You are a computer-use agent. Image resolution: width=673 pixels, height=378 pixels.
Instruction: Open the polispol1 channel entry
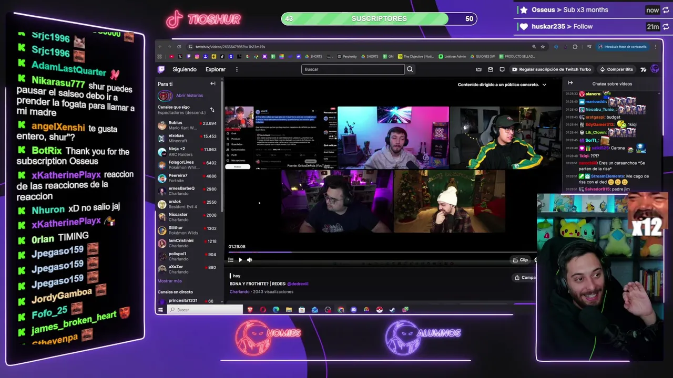[187, 256]
